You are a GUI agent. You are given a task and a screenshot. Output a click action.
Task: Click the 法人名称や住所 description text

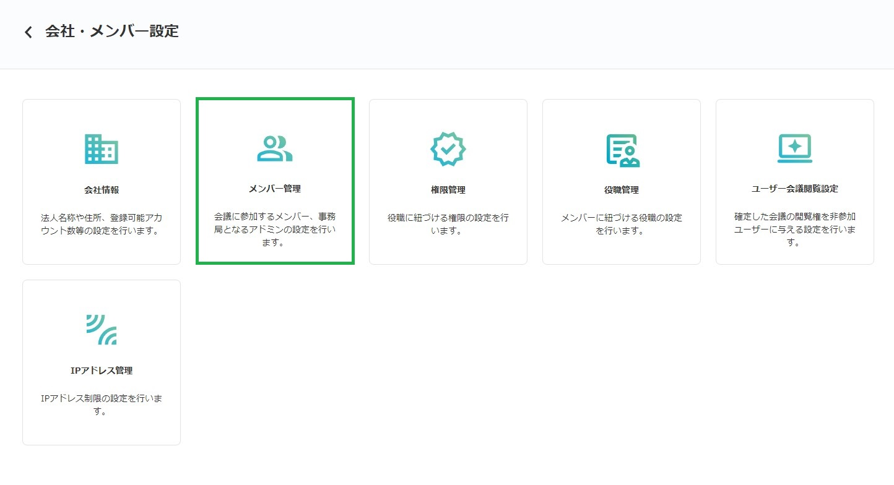[x=102, y=225]
